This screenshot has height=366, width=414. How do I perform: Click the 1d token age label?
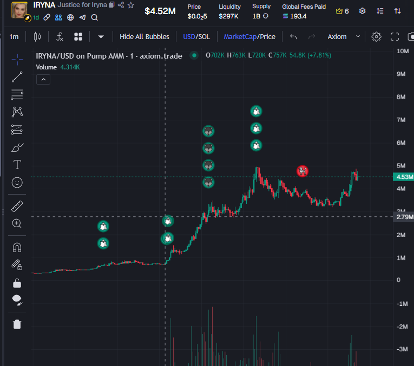(x=36, y=17)
